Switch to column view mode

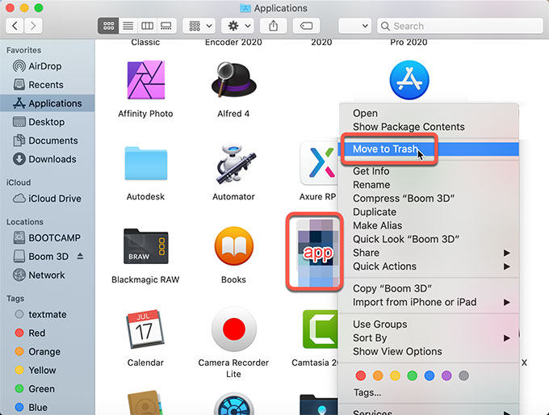point(147,26)
